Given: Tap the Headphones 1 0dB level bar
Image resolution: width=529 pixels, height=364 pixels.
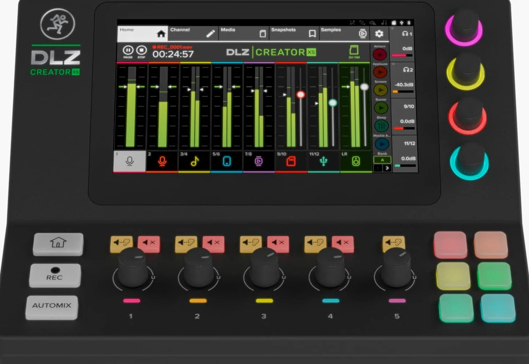Looking at the screenshot, I should pos(402,55).
